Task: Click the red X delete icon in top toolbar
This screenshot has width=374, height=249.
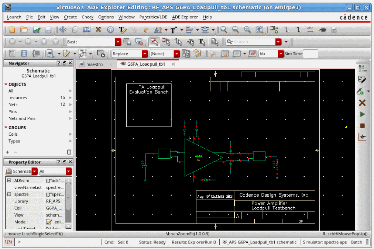Action: pyautogui.click(x=99, y=30)
